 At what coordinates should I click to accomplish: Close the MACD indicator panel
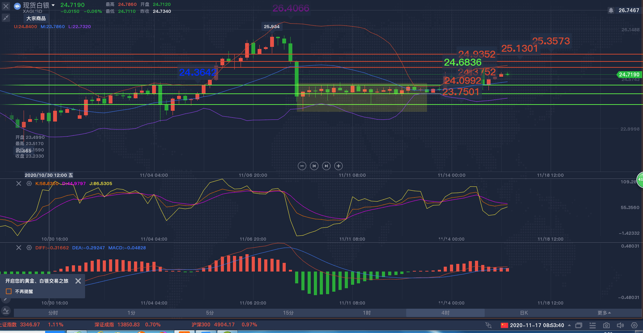tap(19, 248)
